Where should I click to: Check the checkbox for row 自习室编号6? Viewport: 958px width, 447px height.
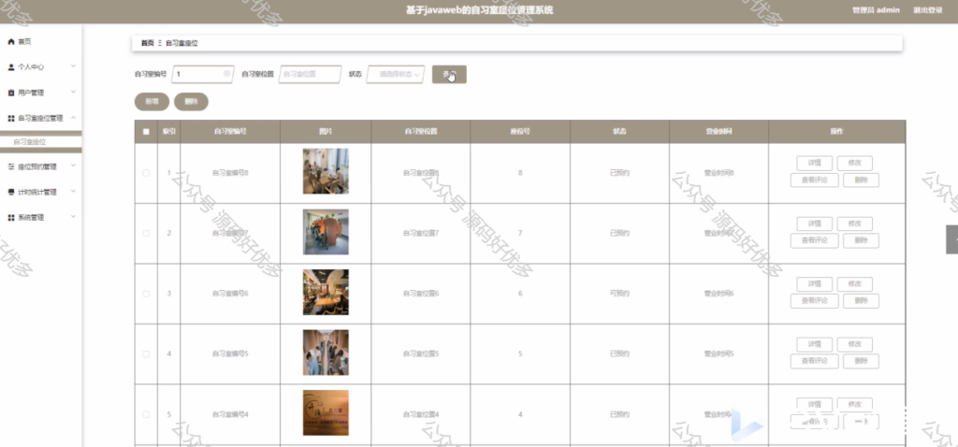146,294
